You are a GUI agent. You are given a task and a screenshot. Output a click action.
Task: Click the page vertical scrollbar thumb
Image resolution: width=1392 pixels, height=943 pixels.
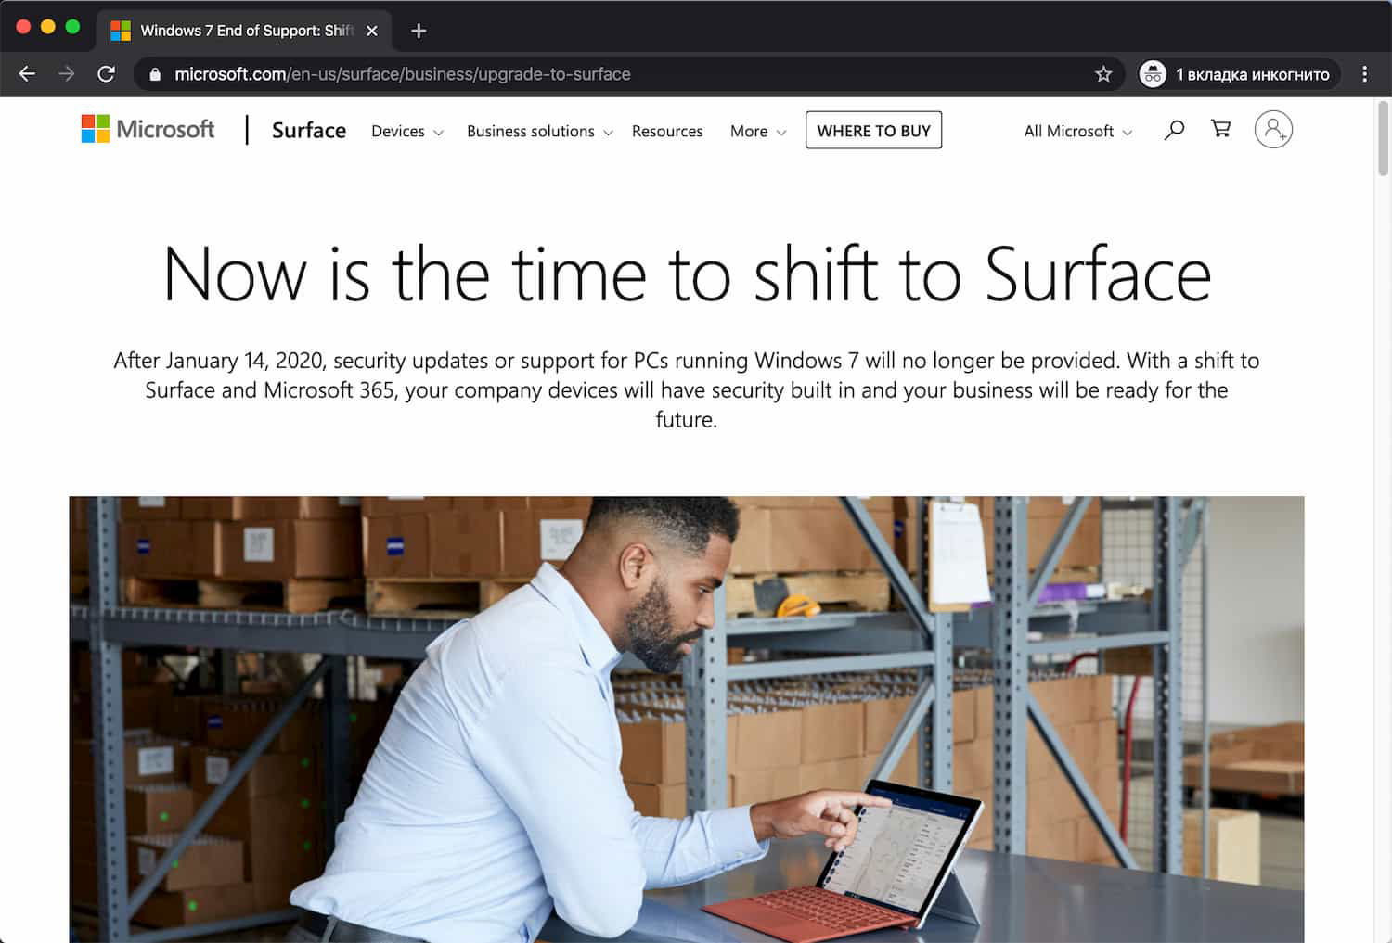[1383, 139]
